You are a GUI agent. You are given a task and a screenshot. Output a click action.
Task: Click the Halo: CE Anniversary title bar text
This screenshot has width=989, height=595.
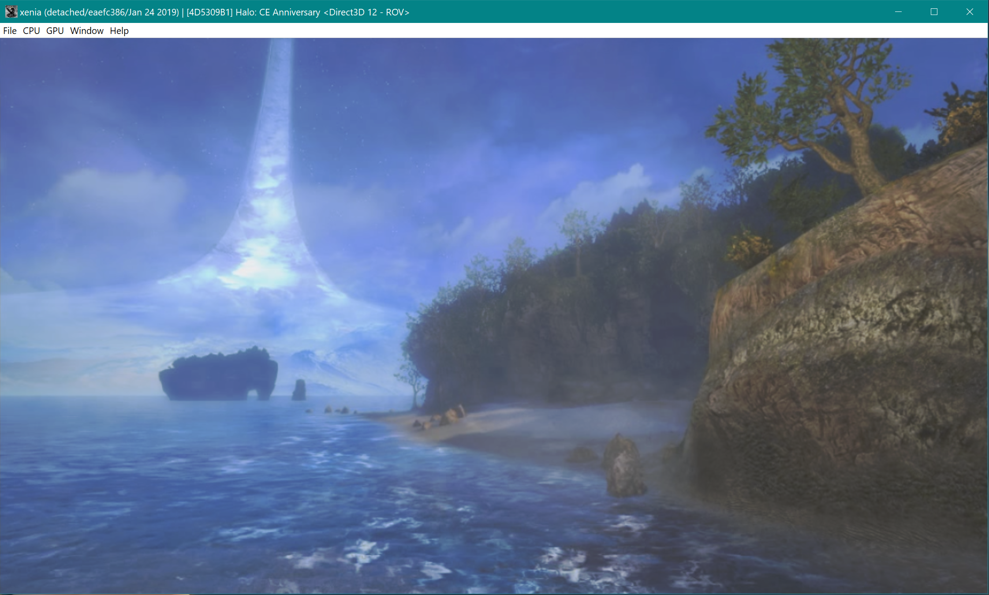pyautogui.click(x=278, y=12)
